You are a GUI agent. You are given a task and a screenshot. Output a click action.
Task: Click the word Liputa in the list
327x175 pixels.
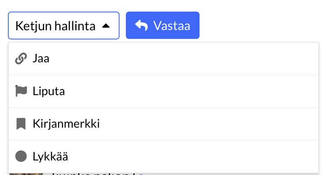tap(49, 91)
